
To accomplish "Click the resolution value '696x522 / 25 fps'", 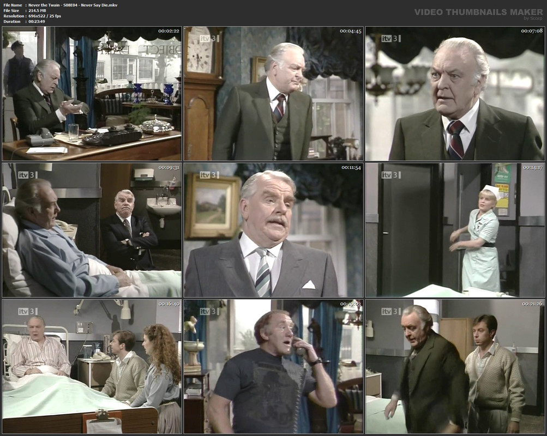I will [45, 16].
